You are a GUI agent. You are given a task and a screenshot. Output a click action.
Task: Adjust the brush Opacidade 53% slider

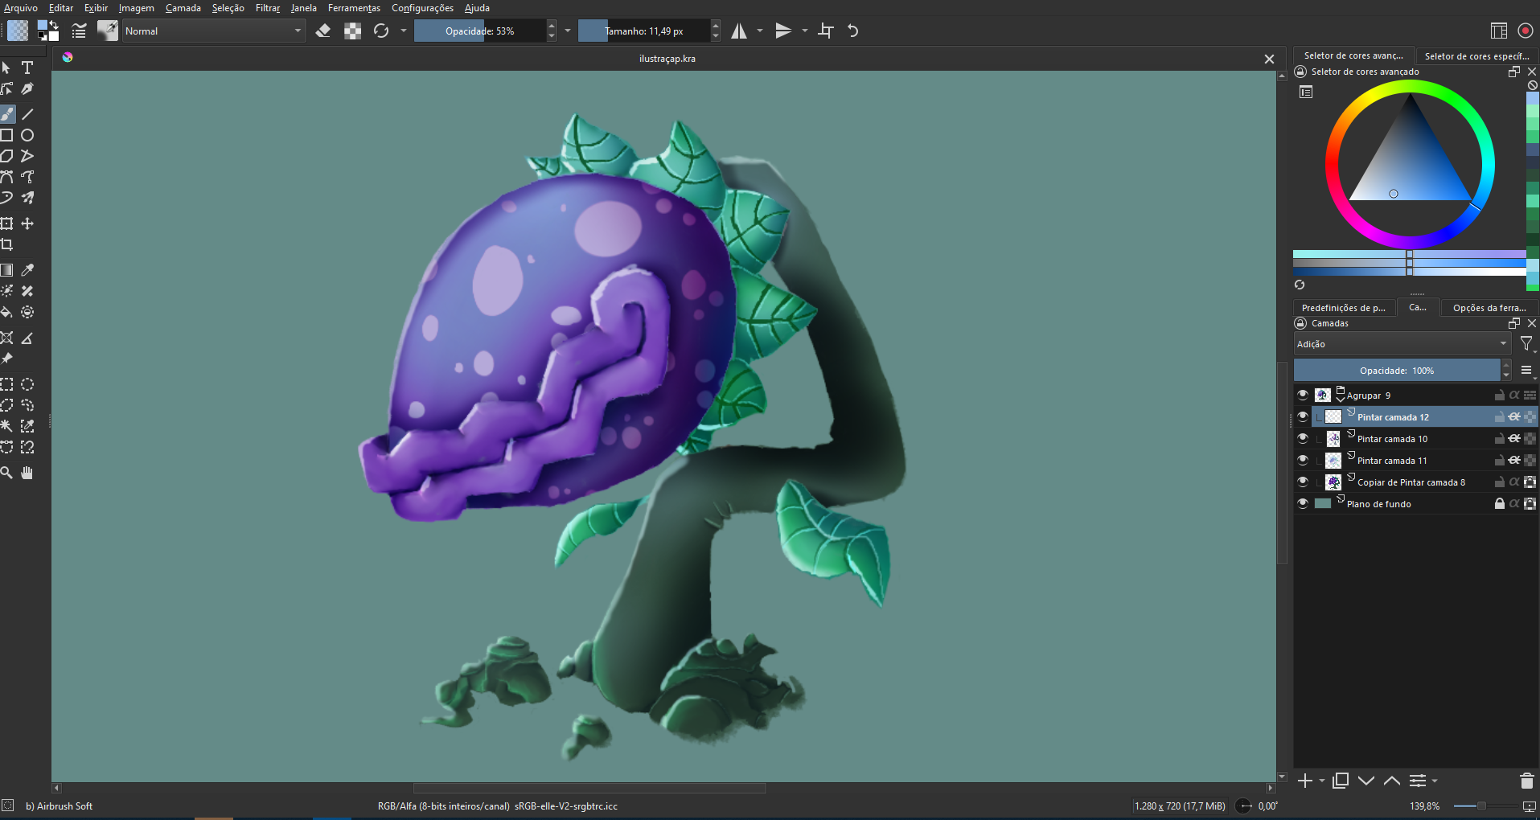pos(479,31)
